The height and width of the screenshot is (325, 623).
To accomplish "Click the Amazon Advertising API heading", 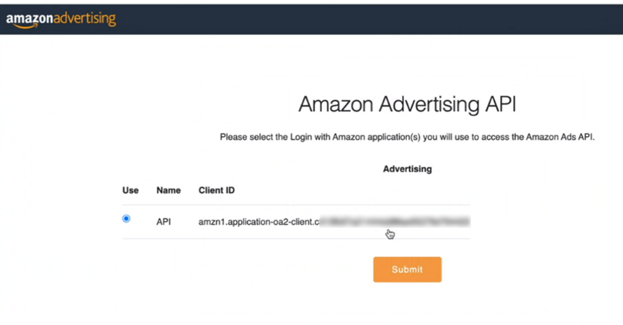I will [407, 105].
